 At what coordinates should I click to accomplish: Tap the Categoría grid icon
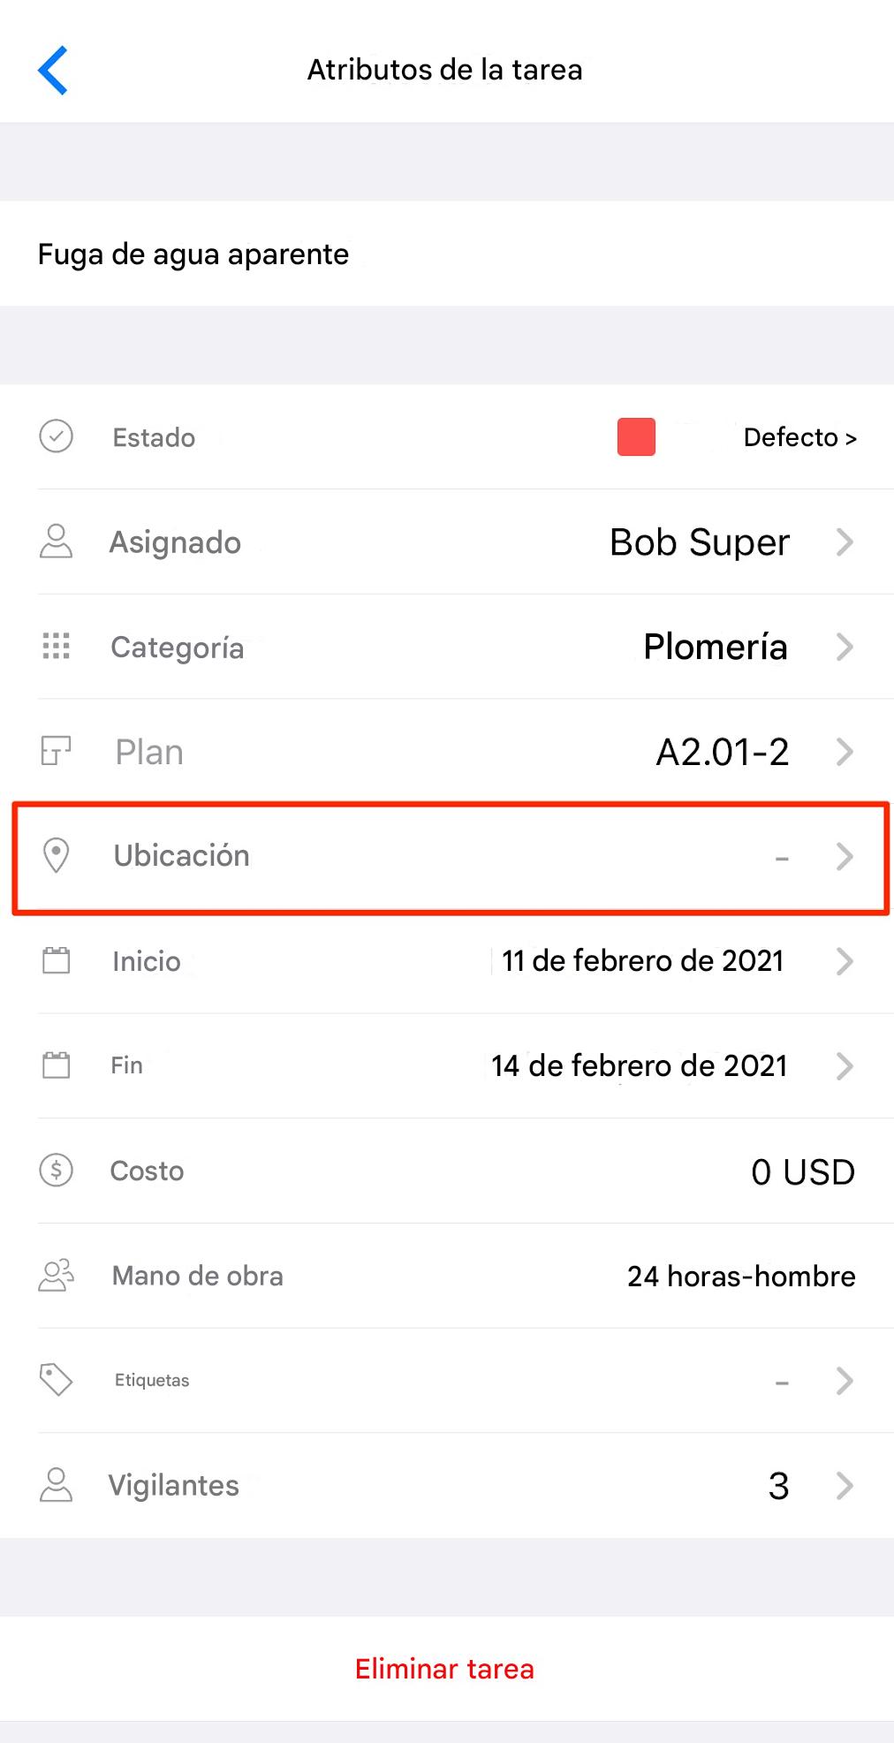point(57,647)
